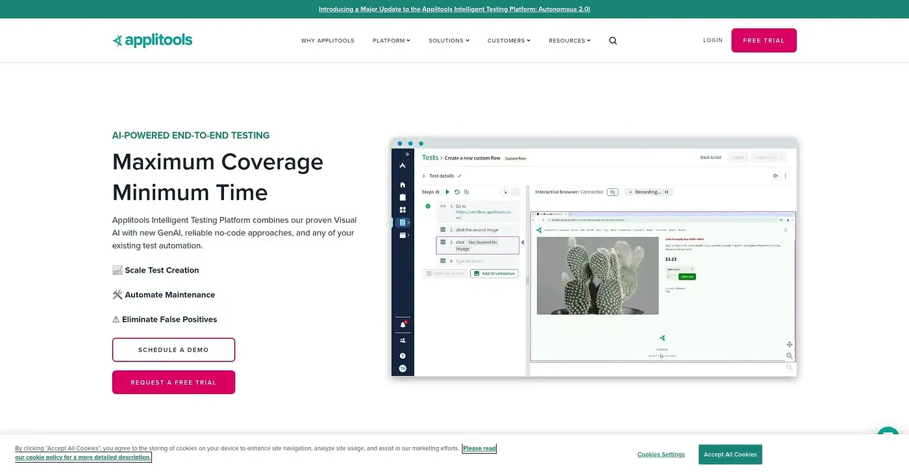909x473 pixels.
Task: Zoom in with the magnifier plus icon
Action: click(790, 356)
